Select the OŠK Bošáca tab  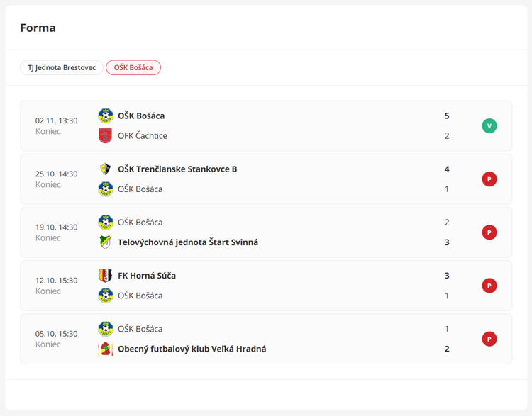point(133,68)
